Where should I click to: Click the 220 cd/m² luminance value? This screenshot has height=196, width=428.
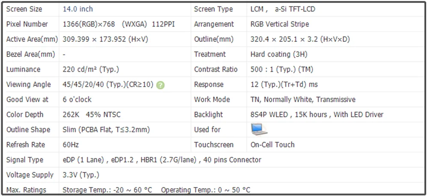91,69
